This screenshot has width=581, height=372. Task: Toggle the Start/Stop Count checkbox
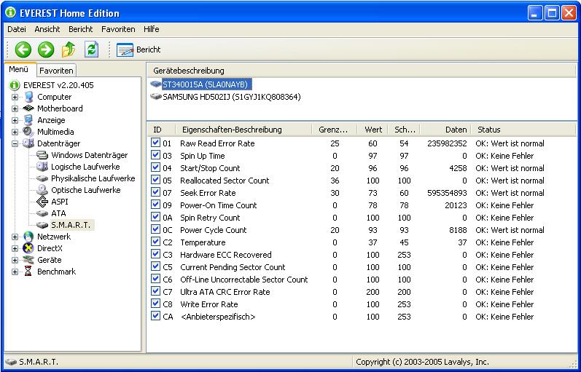point(155,167)
